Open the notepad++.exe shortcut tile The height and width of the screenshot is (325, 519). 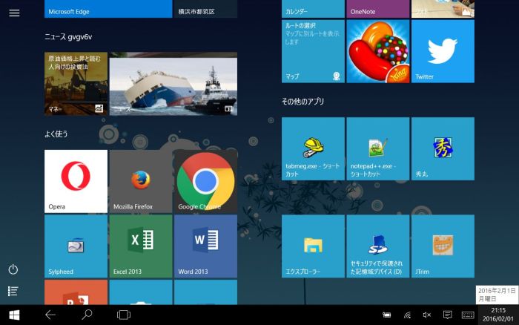coord(377,148)
